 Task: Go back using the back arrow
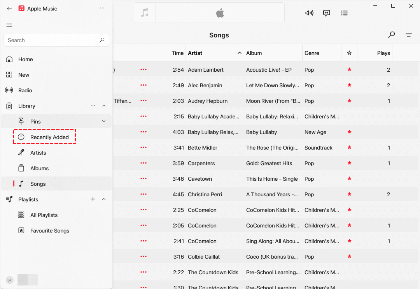9,9
